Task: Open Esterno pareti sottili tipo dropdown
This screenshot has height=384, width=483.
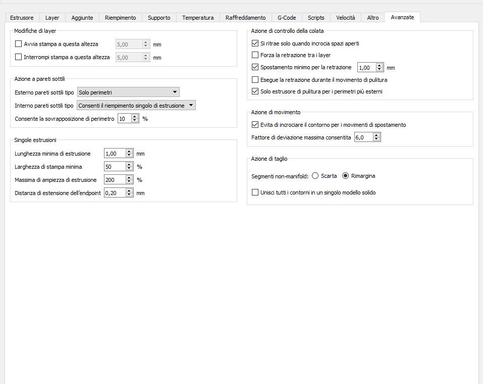Action: [x=128, y=92]
